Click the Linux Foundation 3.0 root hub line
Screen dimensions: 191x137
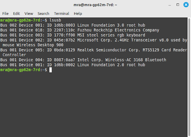(x=73, y=25)
